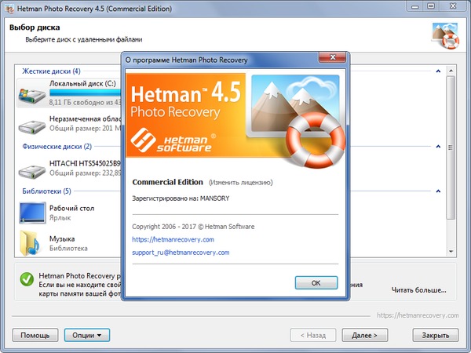Collapse the Физические диски section
Image resolution: width=471 pixels, height=353 pixels.
[x=438, y=147]
